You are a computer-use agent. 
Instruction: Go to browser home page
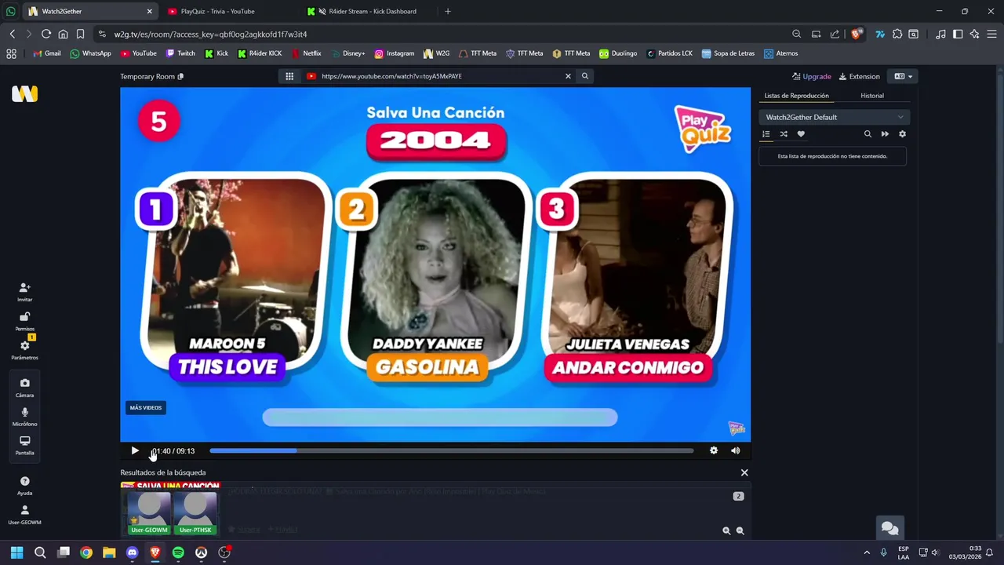click(x=63, y=34)
